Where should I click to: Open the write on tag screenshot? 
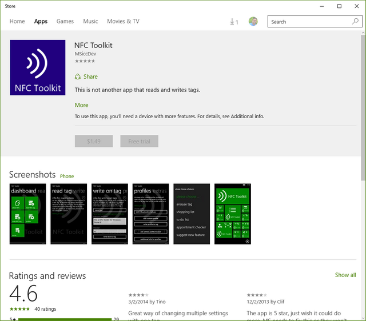coord(110,214)
